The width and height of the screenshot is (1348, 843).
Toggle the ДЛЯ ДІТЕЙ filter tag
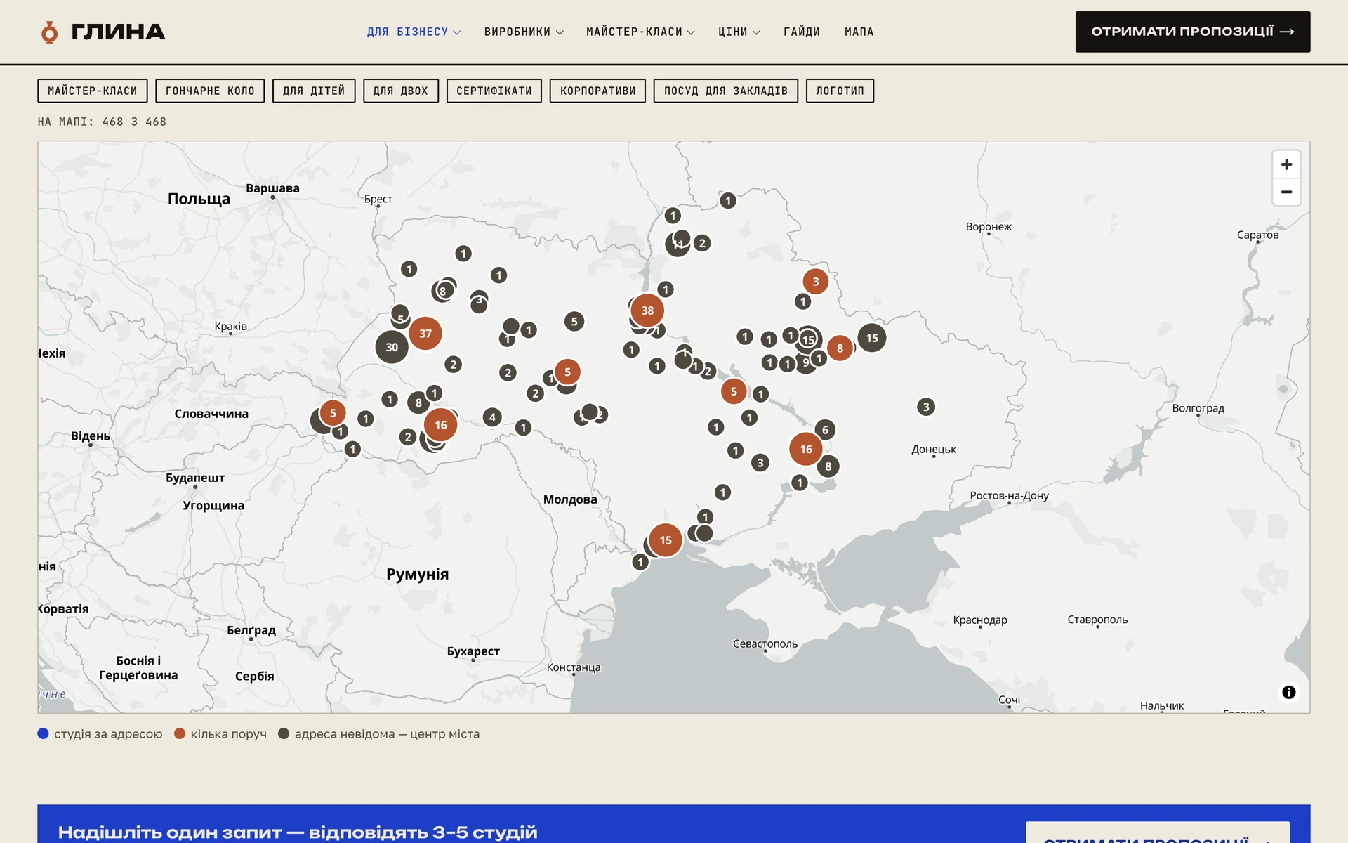314,91
